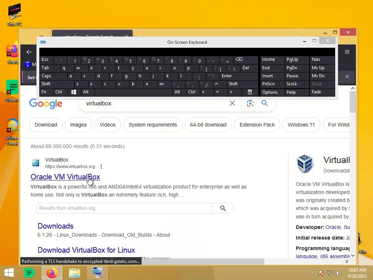Click VirtualBox cube thumbnail in knowledge panel
This screenshot has height=280, width=373.
tap(305, 164)
